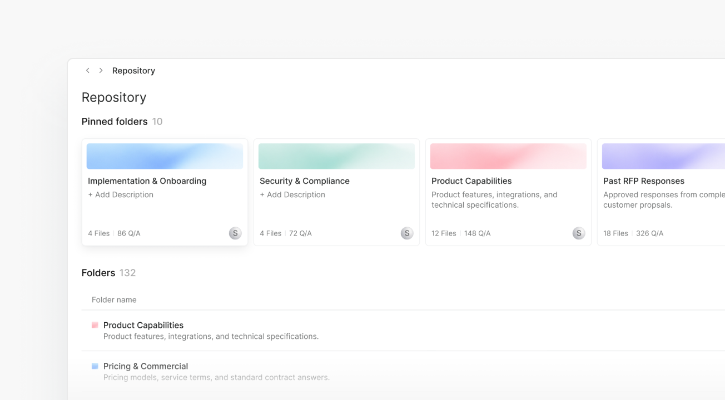Click the "4 Files | 72 Q/A" count
Viewport: 725px width, 400px height.
286,233
